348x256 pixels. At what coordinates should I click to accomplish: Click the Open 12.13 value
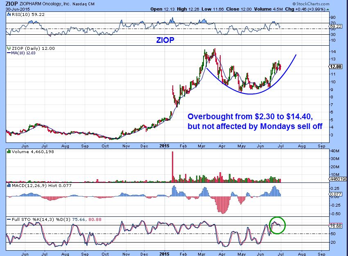coord(163,9)
